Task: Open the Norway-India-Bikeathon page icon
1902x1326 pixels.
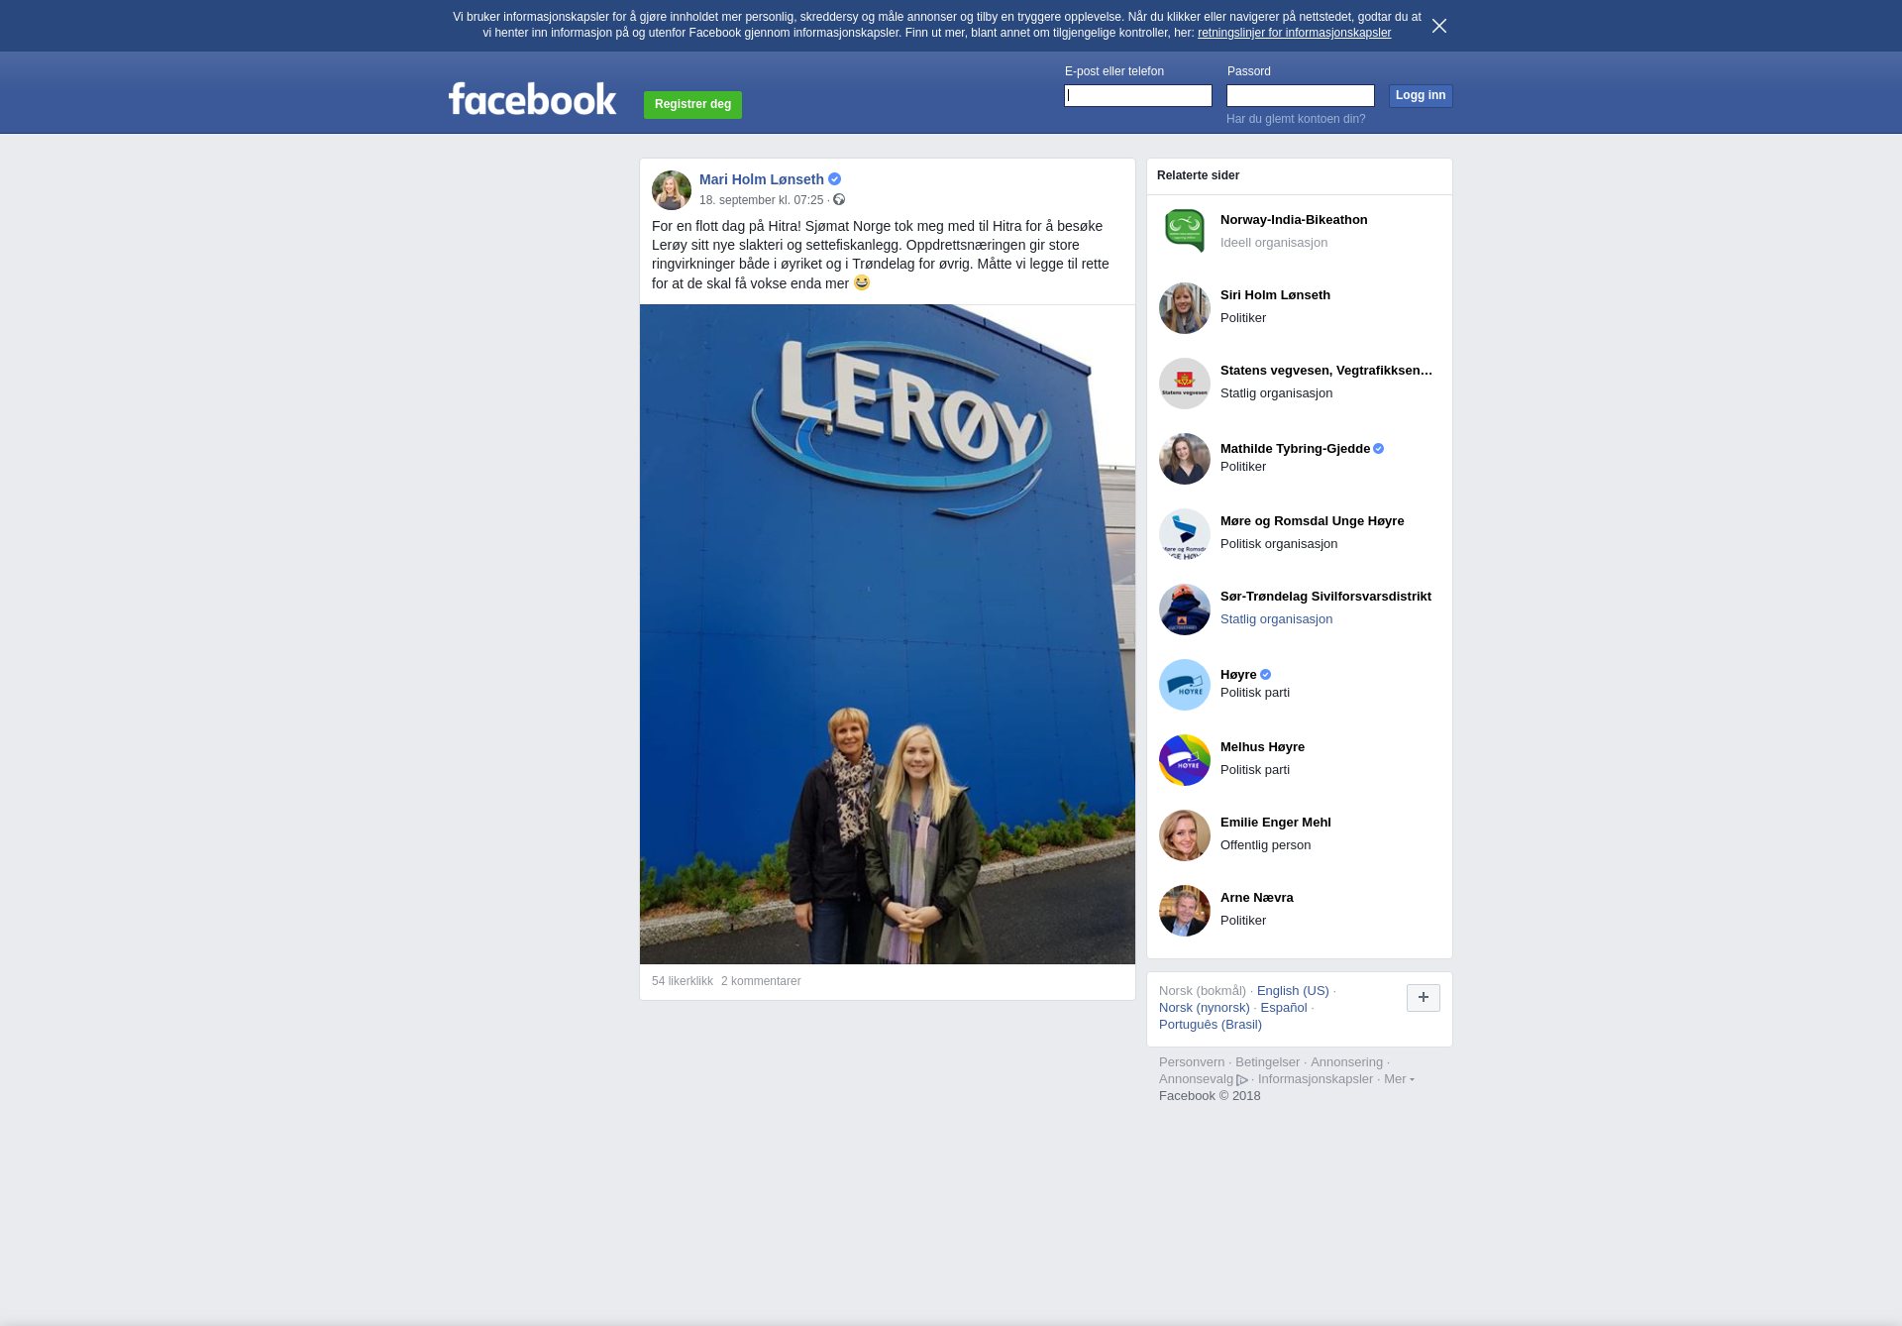Action: point(1184,231)
